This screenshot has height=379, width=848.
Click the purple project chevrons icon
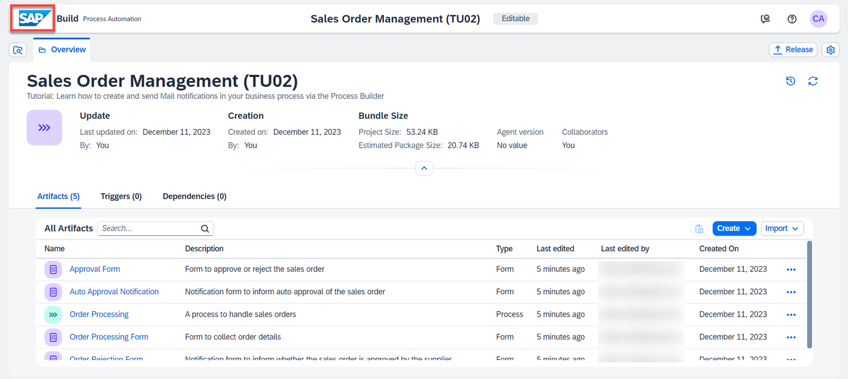coord(44,128)
